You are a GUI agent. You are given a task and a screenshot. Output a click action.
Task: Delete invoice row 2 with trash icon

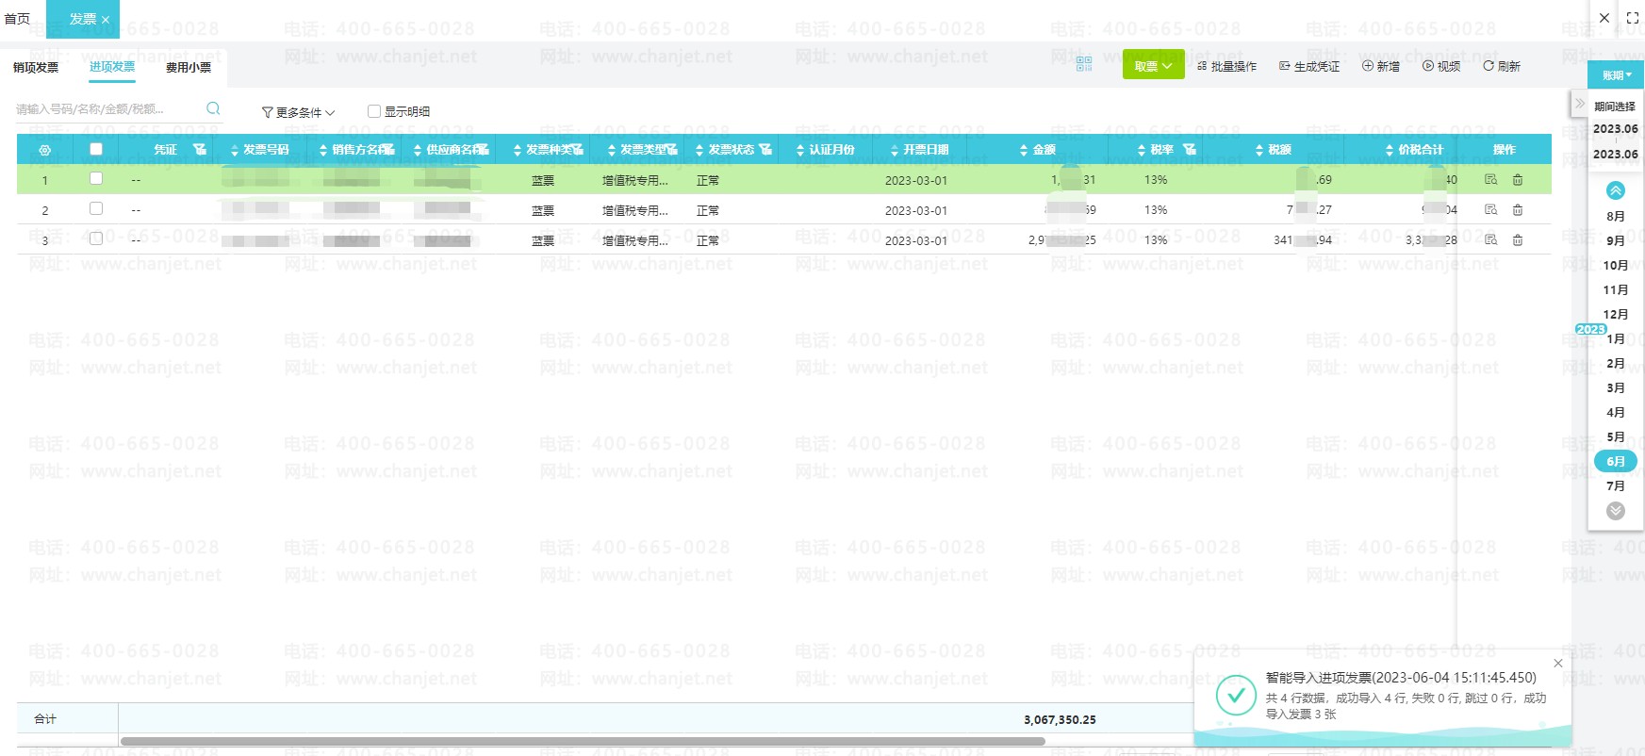(x=1518, y=209)
